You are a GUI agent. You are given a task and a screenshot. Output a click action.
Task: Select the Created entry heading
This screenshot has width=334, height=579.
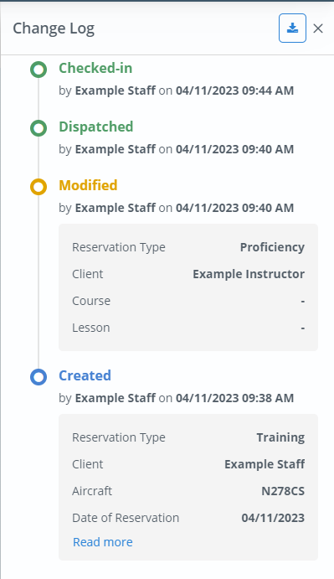pos(85,375)
